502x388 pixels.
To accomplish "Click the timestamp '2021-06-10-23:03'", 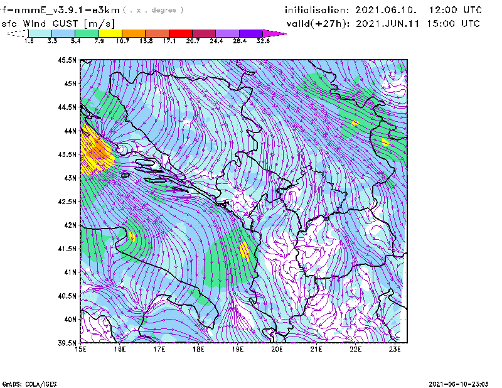I will pos(459,384).
